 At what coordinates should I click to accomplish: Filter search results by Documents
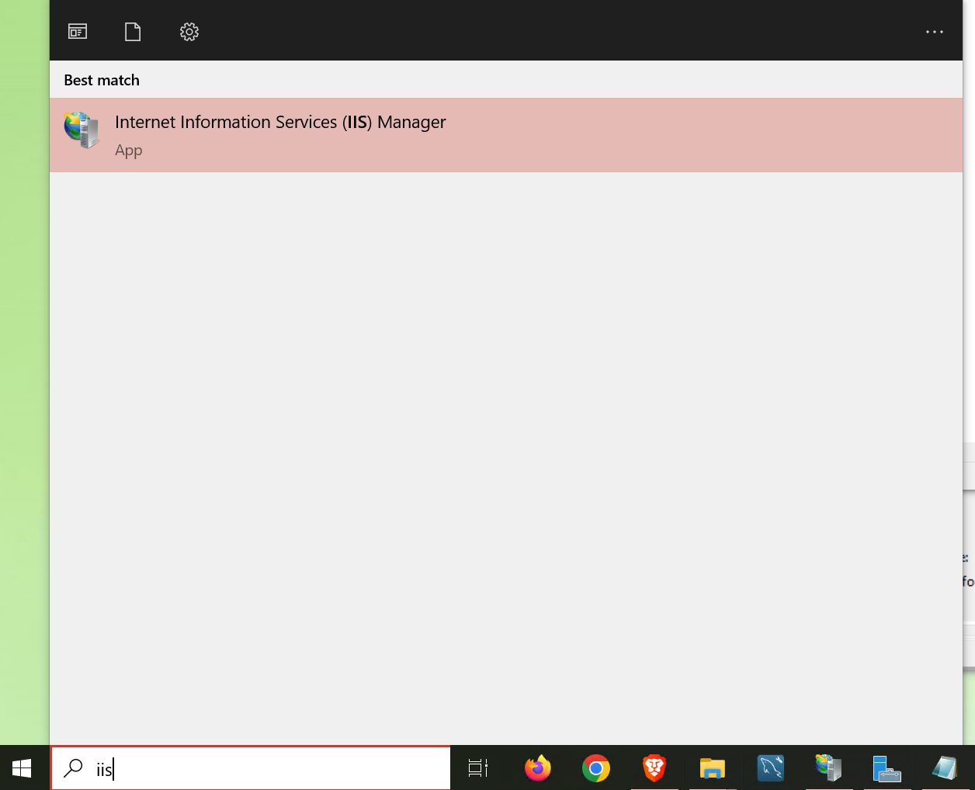tap(132, 31)
